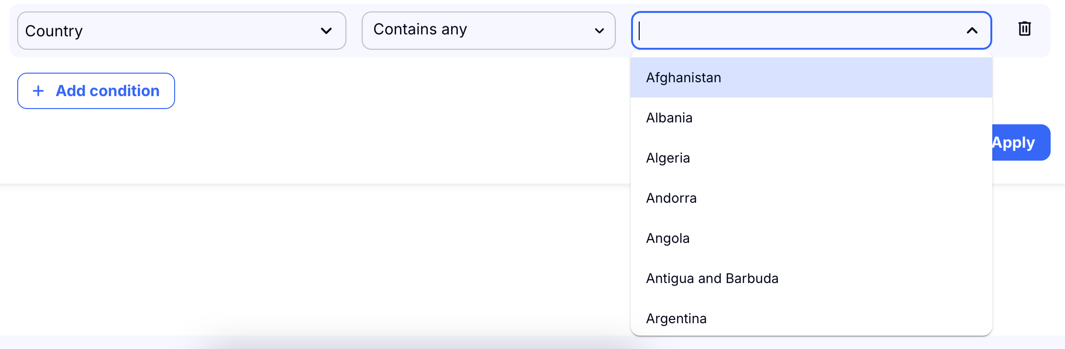The width and height of the screenshot is (1065, 349).
Task: Choose Albania in the dropdown list
Action: [669, 118]
